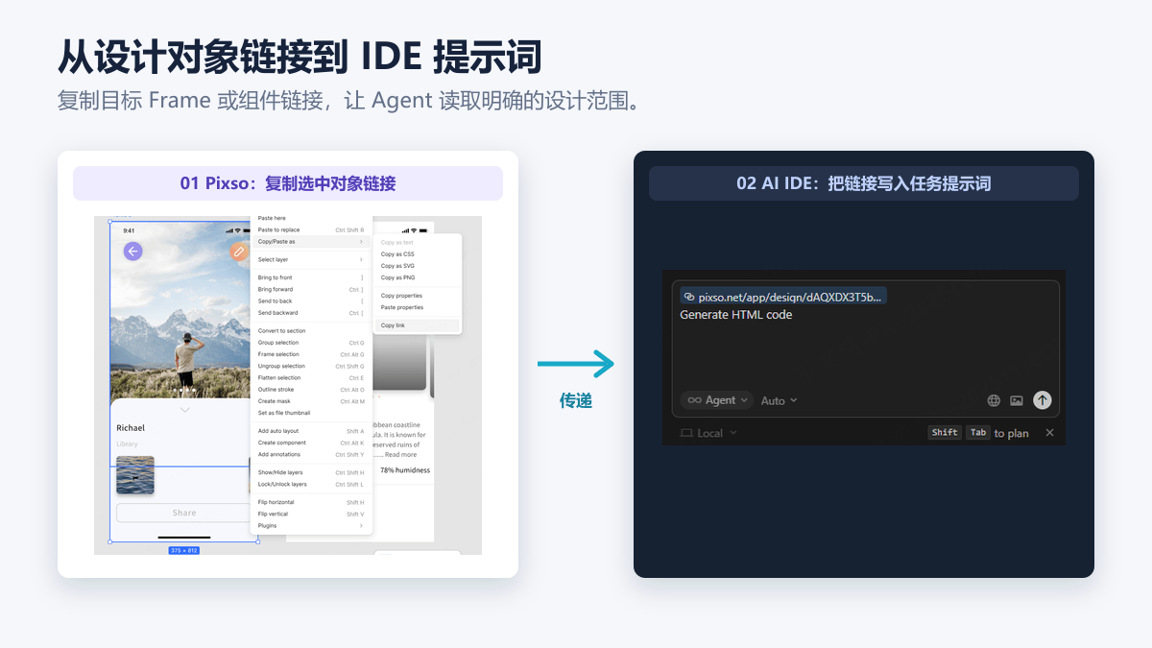Choose Paste to replace

point(311,229)
